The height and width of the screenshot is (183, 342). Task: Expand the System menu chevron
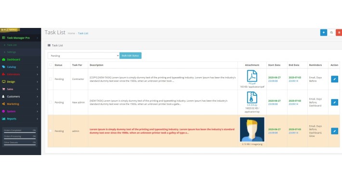37,111
